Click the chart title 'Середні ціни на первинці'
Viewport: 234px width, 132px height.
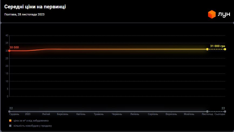(x=35, y=7)
